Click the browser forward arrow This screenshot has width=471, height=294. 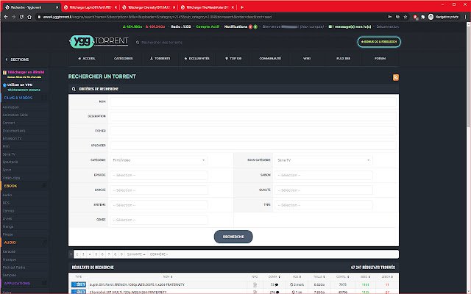point(13,17)
